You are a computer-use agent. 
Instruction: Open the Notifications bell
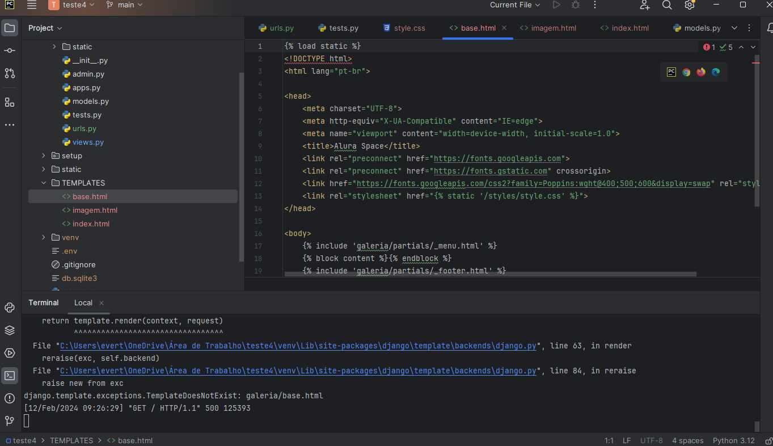(x=770, y=28)
